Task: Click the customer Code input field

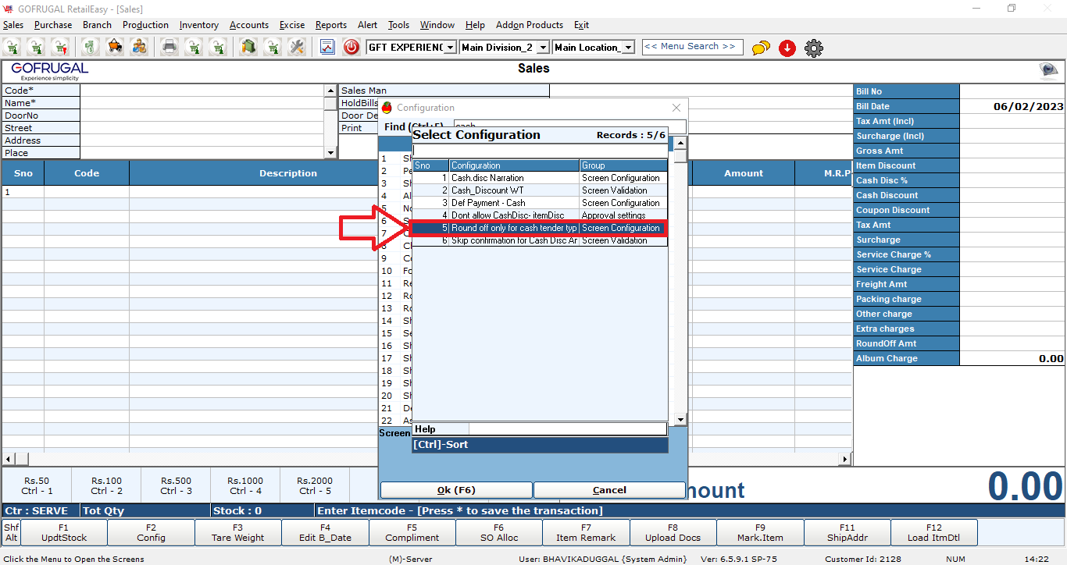Action: (x=202, y=91)
